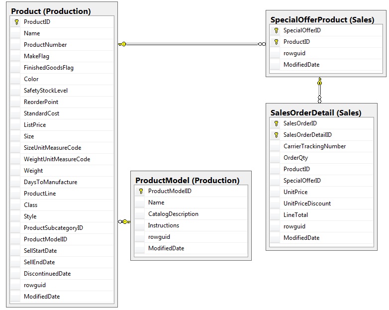Select the ProductModel (Production) table header

[x=188, y=180]
